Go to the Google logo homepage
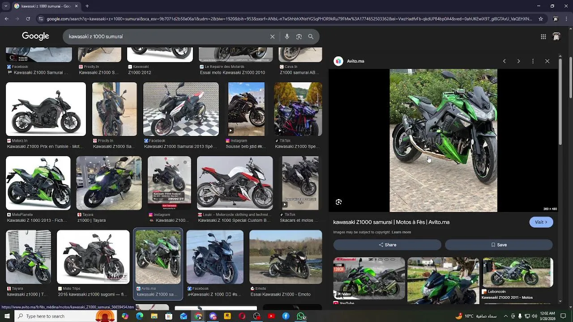The image size is (573, 322). tap(35, 36)
